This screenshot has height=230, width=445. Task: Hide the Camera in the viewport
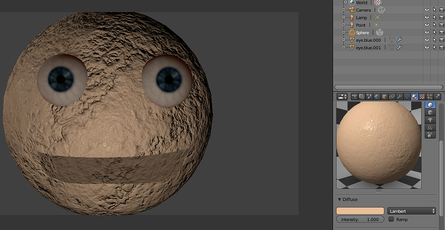click(x=427, y=10)
